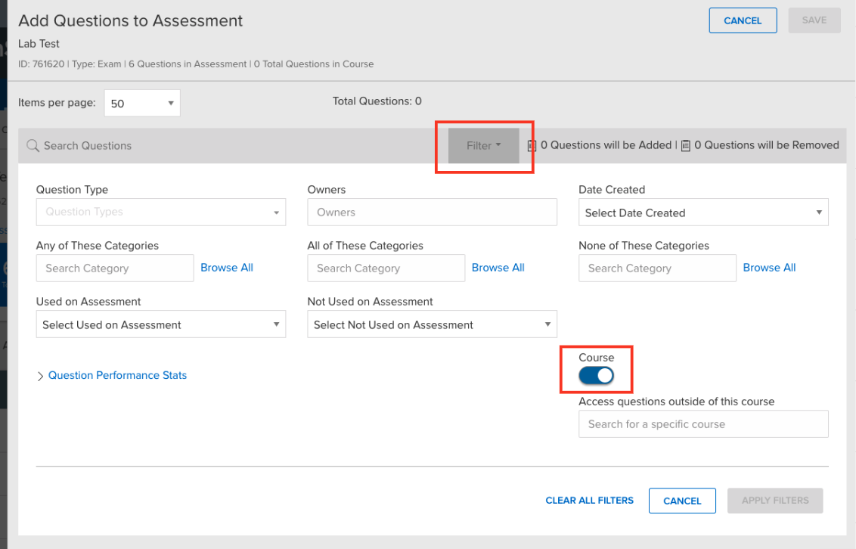Click the search magnifying glass icon
Image resolution: width=856 pixels, height=549 pixels.
[32, 144]
